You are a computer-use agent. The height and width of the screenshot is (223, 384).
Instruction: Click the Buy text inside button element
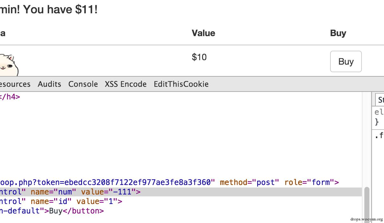[x=56, y=211]
